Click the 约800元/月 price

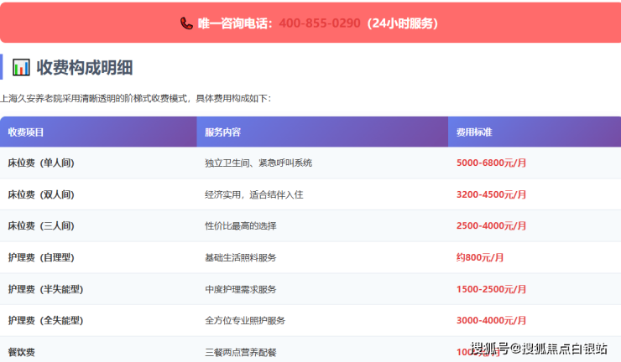tap(480, 257)
